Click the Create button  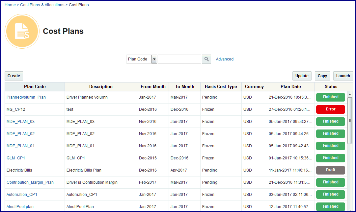[14, 76]
